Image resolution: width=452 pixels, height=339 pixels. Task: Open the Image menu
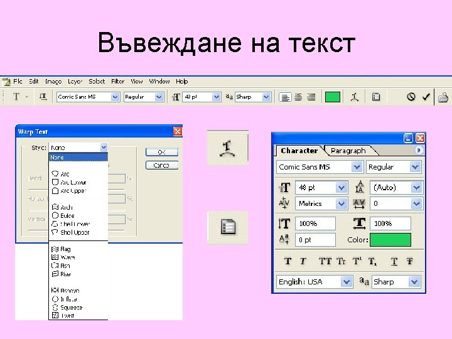pyautogui.click(x=53, y=82)
